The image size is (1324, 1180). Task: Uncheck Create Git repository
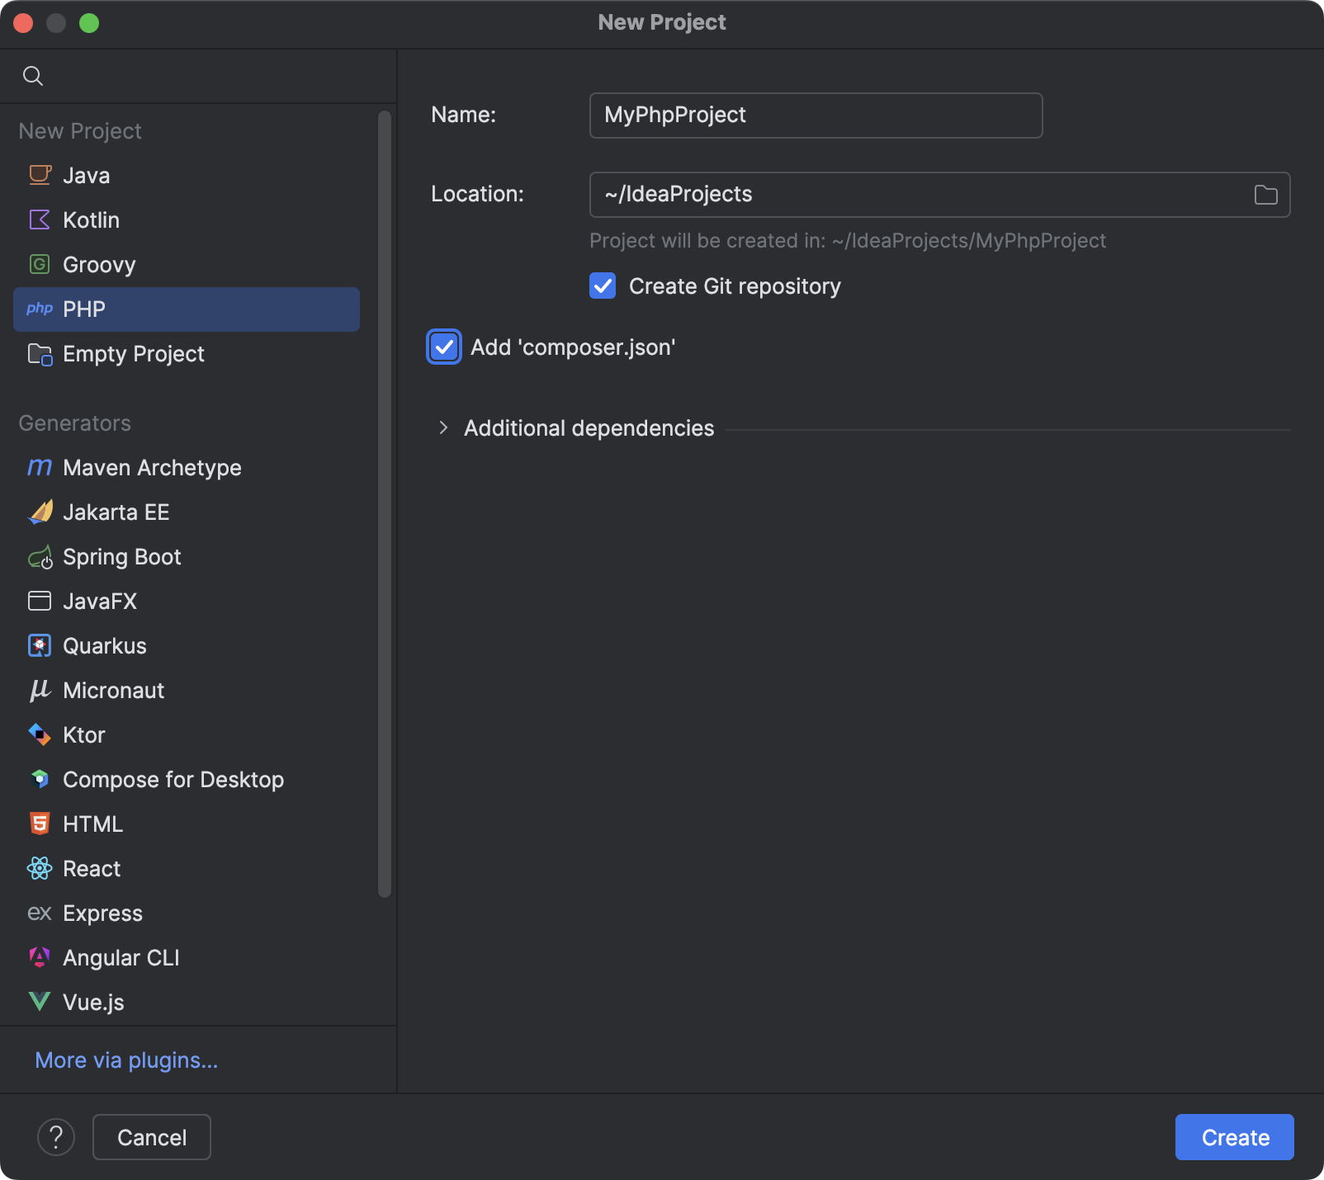coord(602,286)
